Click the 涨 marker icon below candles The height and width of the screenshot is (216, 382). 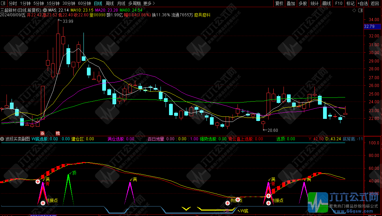tap(43, 133)
